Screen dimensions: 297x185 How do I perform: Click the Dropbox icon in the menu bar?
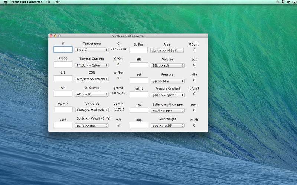283,2
